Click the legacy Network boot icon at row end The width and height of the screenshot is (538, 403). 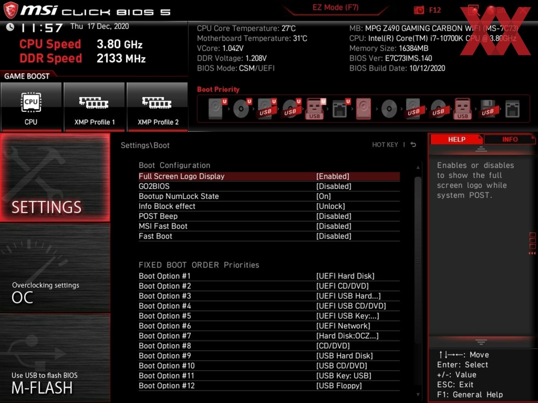point(512,109)
